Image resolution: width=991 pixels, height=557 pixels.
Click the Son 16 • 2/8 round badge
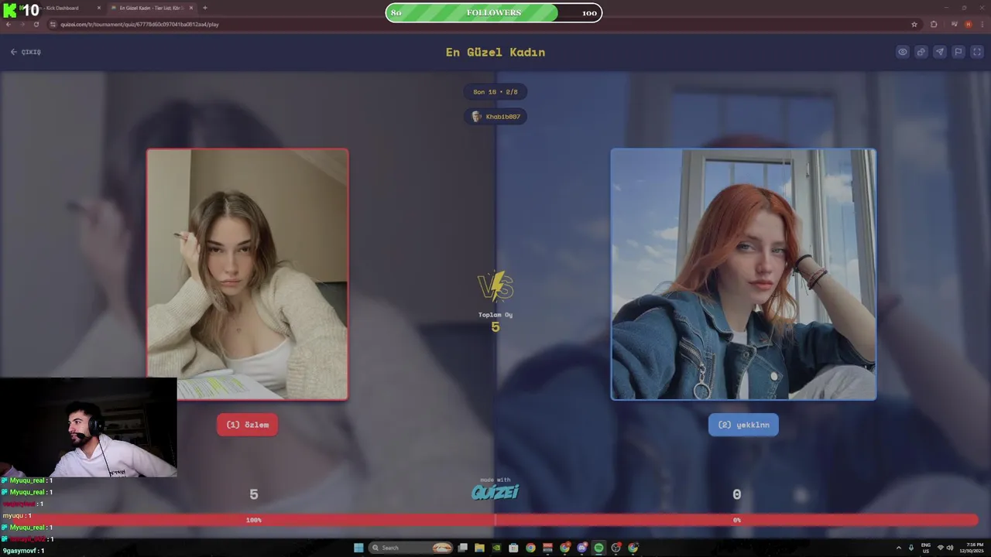495,92
